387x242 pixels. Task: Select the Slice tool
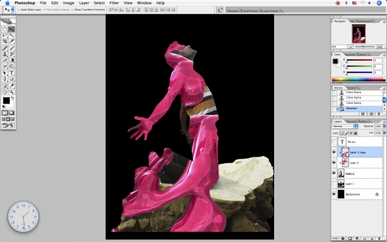pyautogui.click(x=12, y=41)
